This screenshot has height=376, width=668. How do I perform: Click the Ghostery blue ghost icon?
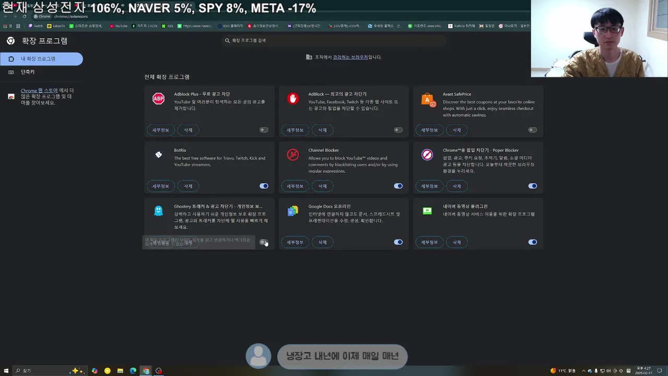pos(158,210)
